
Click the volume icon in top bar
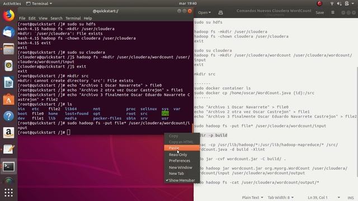pyautogui.click(x=339, y=3)
